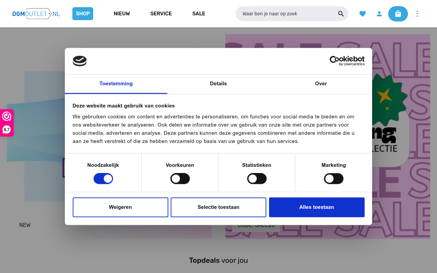Screen dimensions: 437x273
Task: Click the Selectie toestaan button
Action: 218,207
